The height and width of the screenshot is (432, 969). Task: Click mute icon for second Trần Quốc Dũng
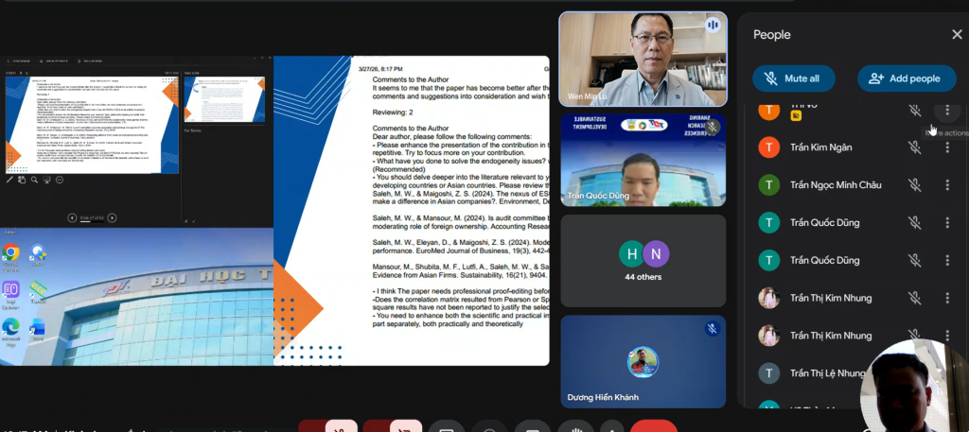[x=914, y=260]
